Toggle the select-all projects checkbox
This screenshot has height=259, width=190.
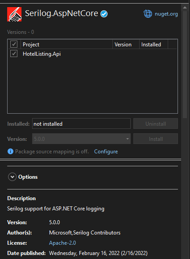pos(14,44)
